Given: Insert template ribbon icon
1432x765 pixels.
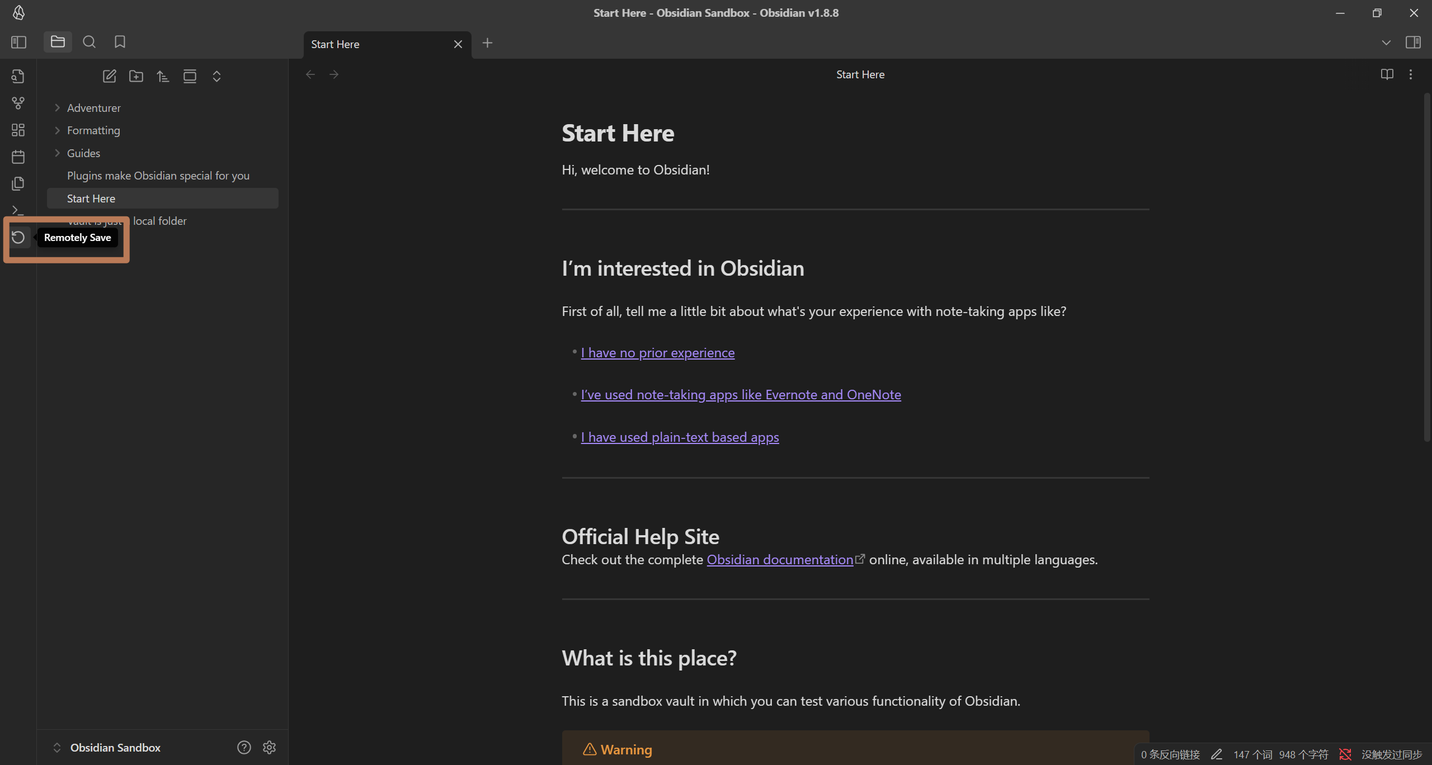Looking at the screenshot, I should (x=18, y=183).
